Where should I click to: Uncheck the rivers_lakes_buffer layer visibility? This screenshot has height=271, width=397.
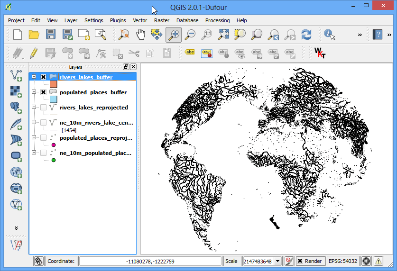(x=44, y=77)
